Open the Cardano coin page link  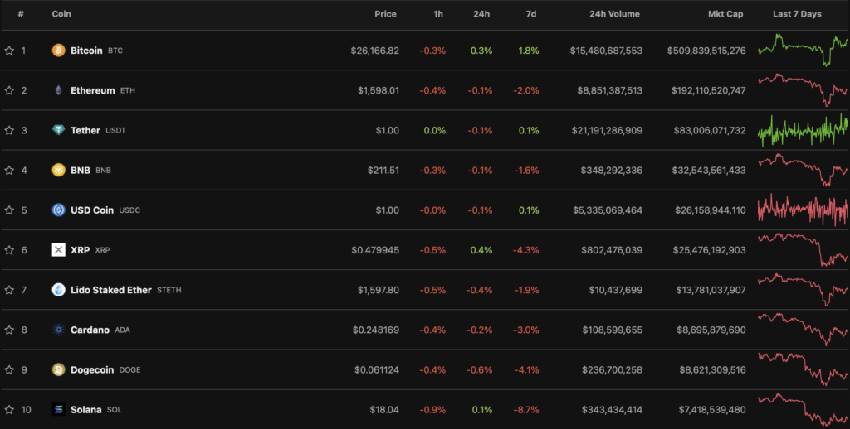pos(90,330)
